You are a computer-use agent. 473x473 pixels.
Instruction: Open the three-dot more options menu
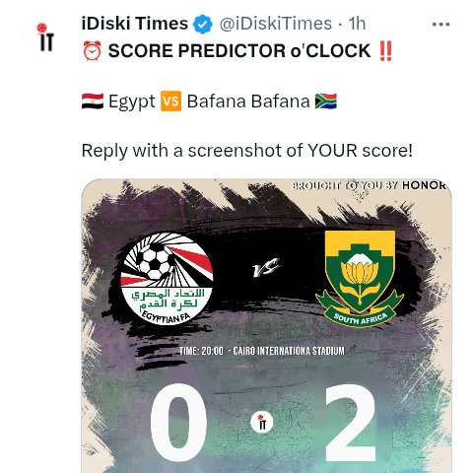[x=440, y=25]
